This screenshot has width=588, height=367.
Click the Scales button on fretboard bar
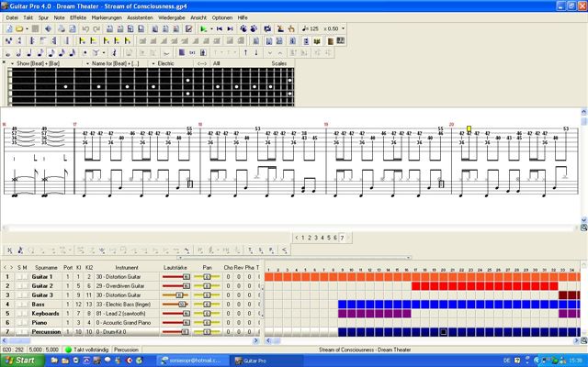point(279,63)
